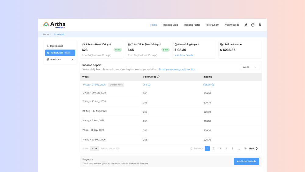Click the Total Clicks 15% increase badge
Viewport: 305px width, 172px height.
click(x=165, y=50)
